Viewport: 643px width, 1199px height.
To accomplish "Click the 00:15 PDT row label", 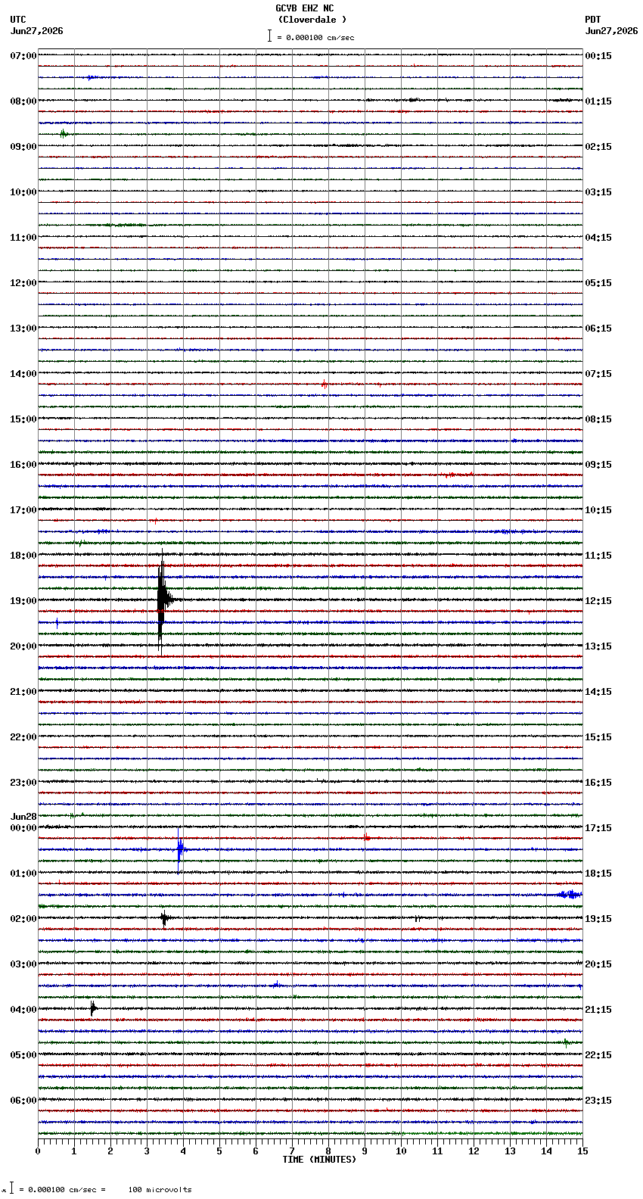I will click(598, 56).
